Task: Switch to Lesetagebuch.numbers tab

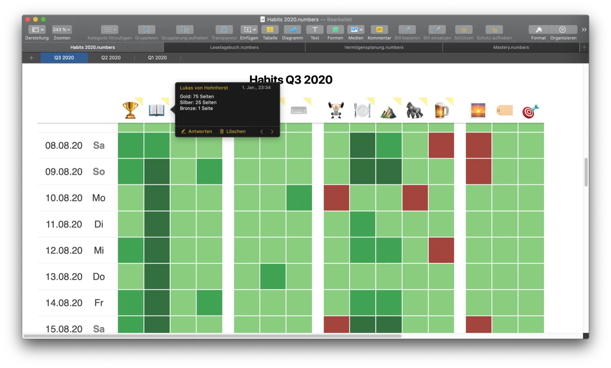Action: [234, 47]
